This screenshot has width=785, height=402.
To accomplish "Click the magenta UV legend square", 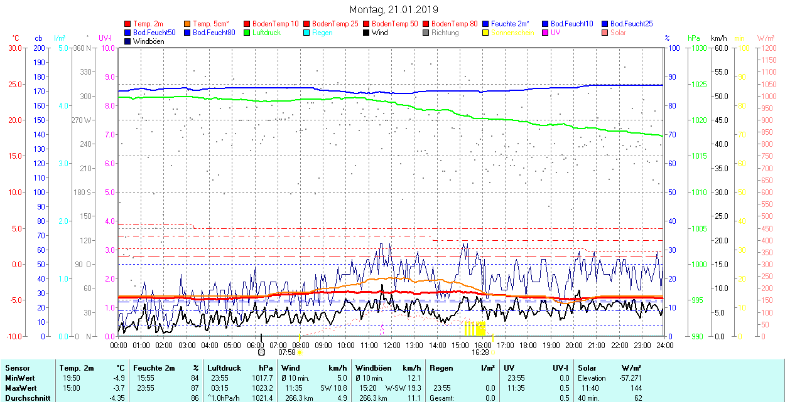I will point(546,33).
